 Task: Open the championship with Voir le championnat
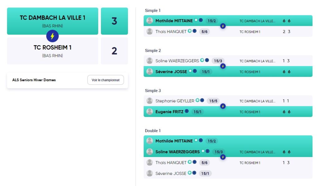point(106,80)
